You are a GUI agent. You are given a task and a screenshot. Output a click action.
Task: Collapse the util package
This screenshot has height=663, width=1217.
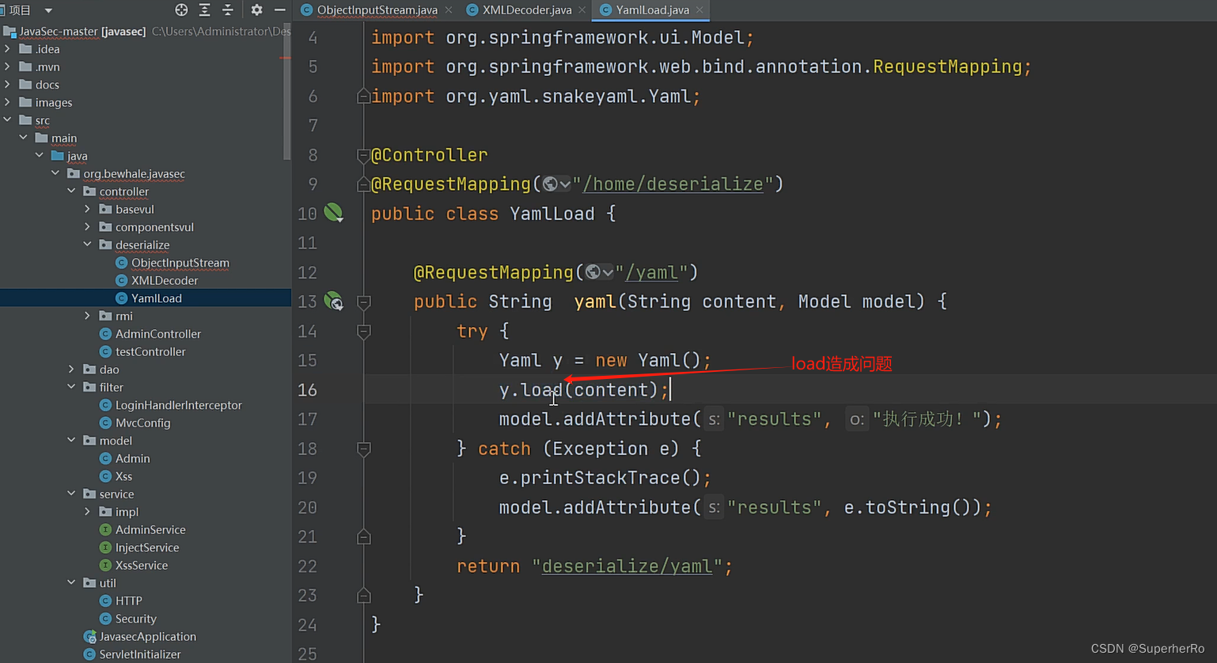click(71, 583)
